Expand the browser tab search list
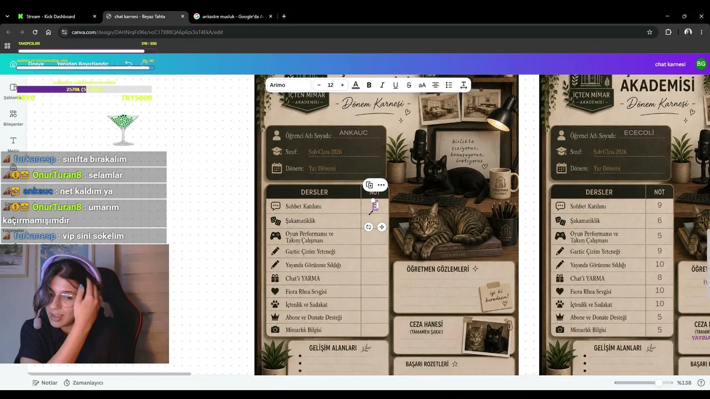This screenshot has width=710, height=399. (7, 17)
